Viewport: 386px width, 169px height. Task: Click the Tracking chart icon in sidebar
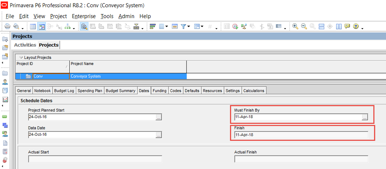click(x=5, y=99)
